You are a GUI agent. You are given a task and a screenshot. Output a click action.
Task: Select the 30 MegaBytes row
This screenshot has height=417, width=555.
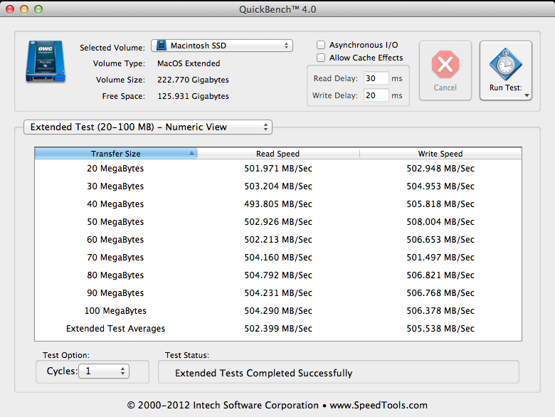278,186
